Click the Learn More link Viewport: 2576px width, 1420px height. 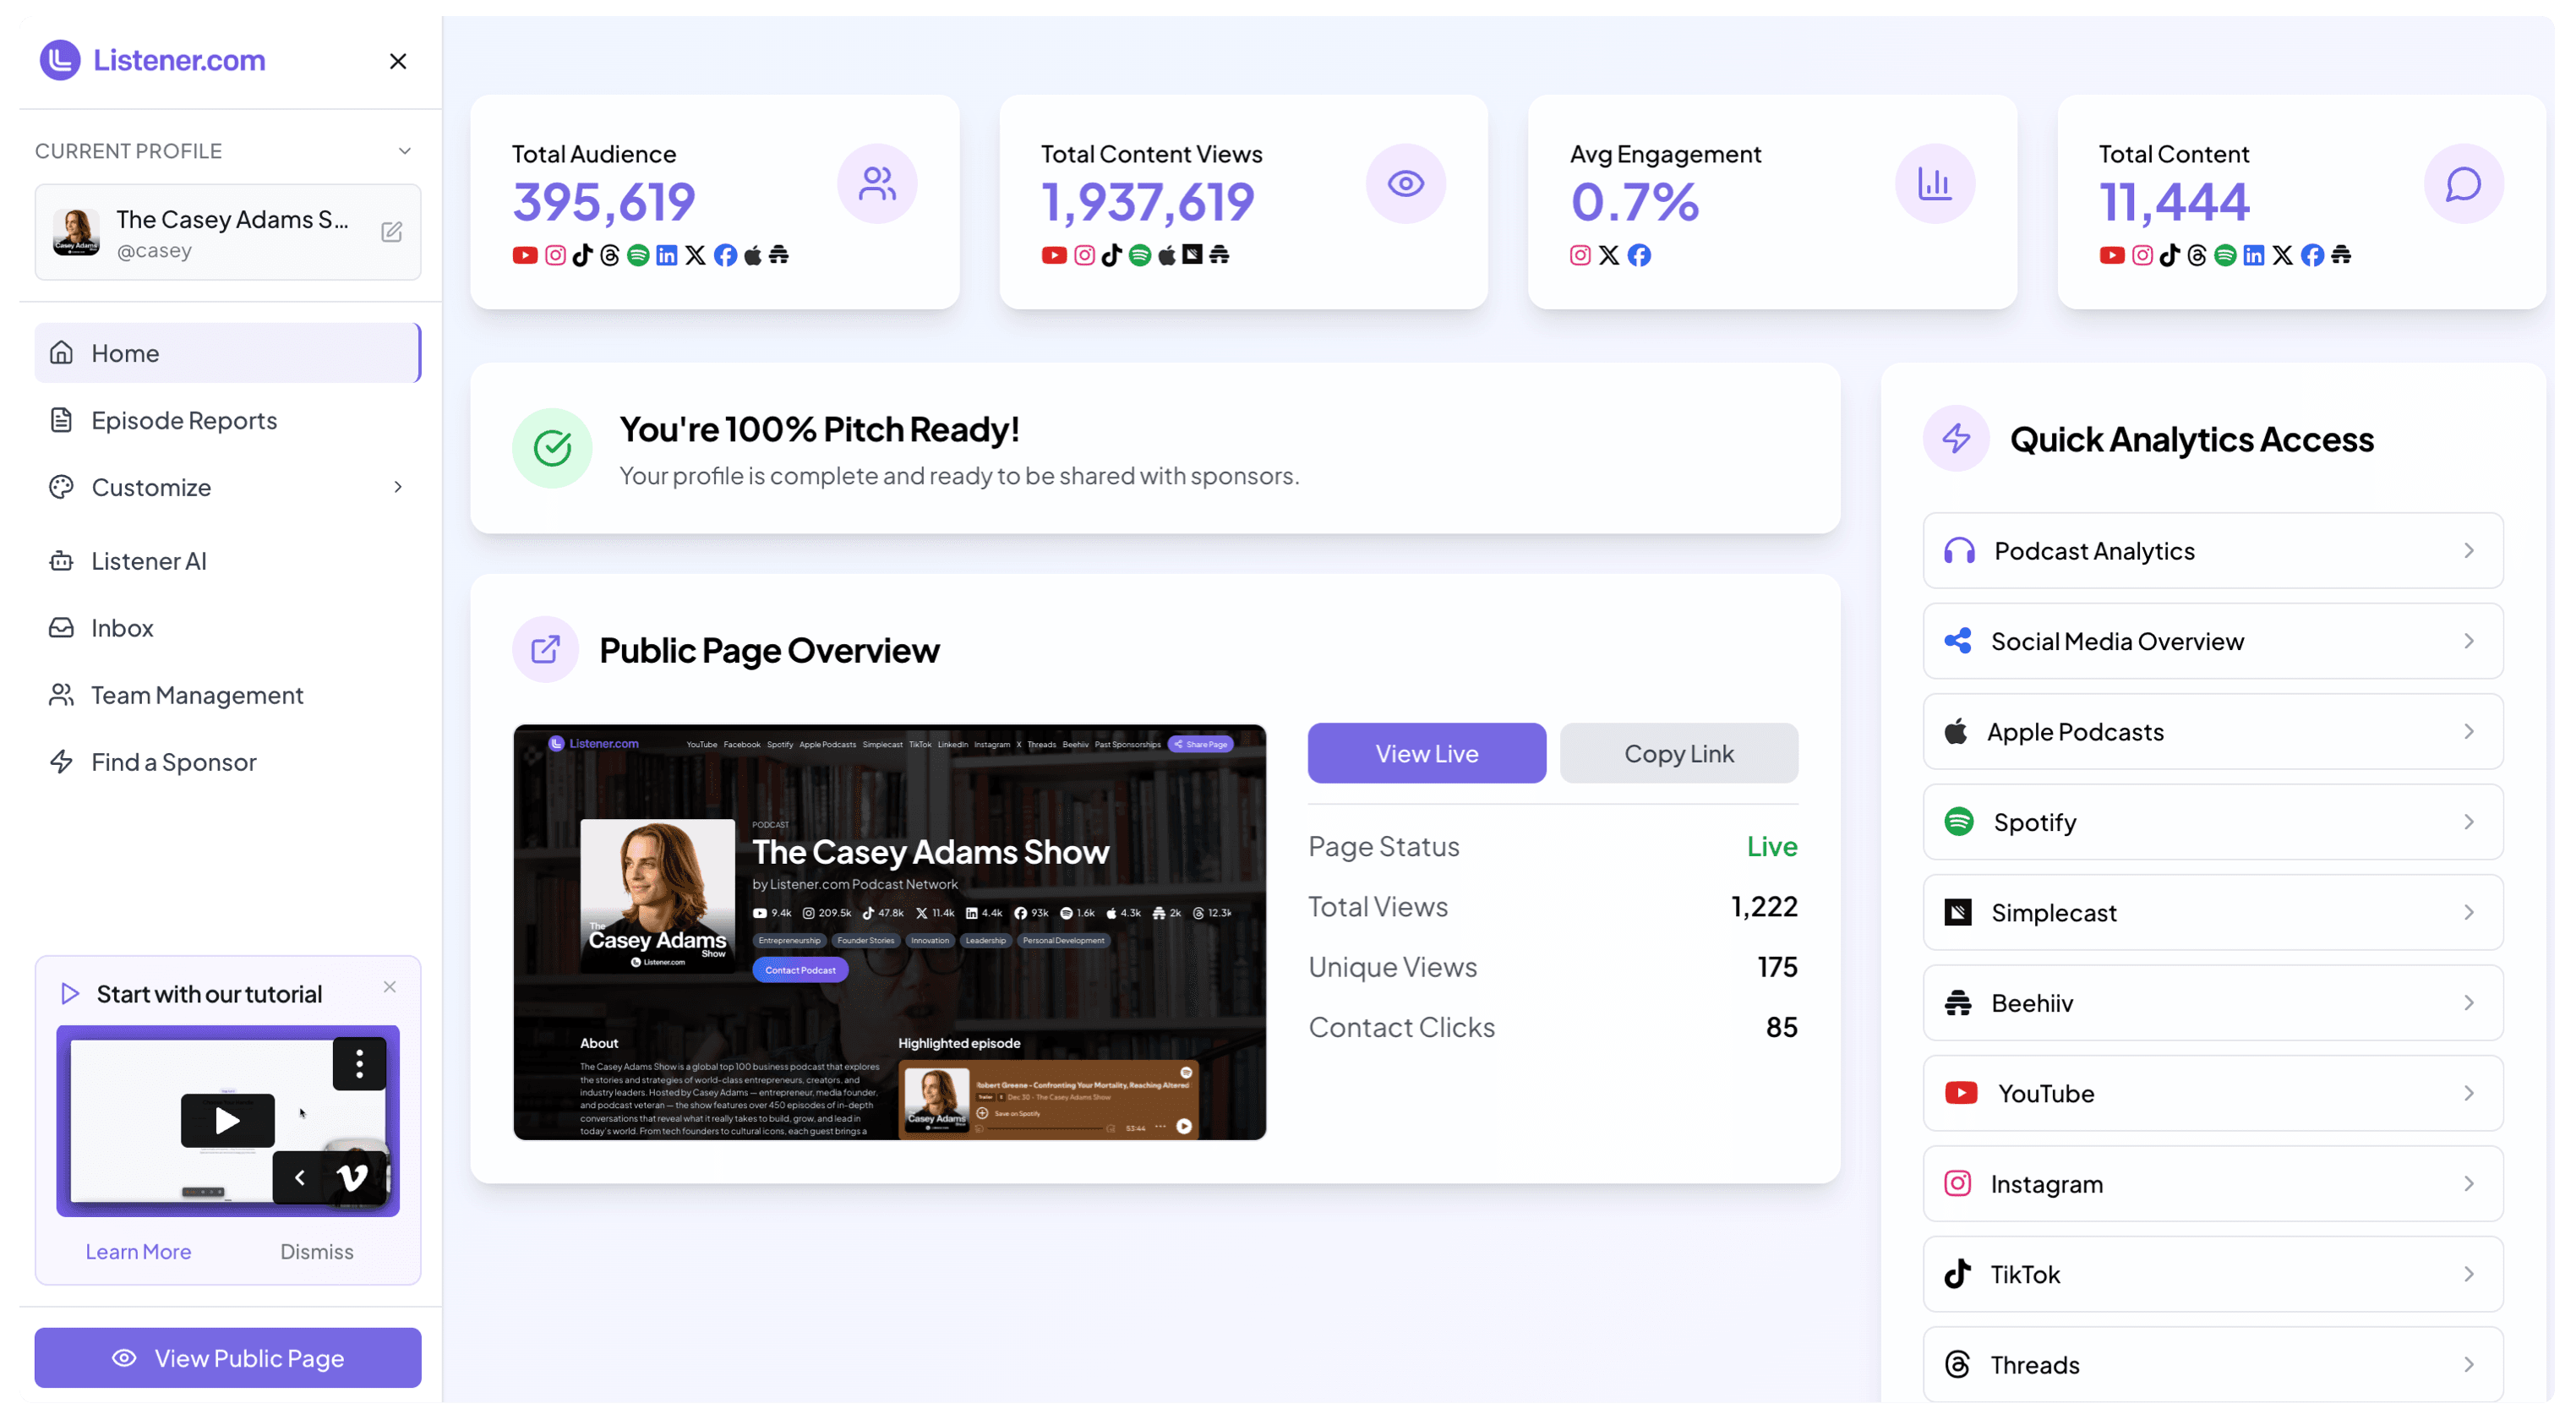(138, 1252)
